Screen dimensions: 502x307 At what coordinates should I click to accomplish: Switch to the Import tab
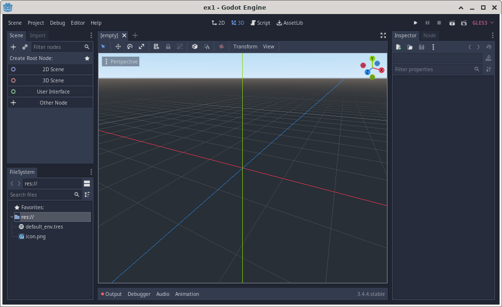point(37,35)
